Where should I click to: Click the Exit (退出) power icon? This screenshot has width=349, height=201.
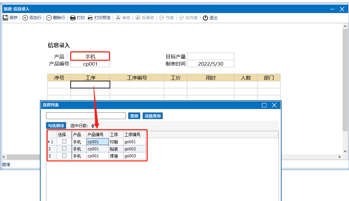(205, 18)
